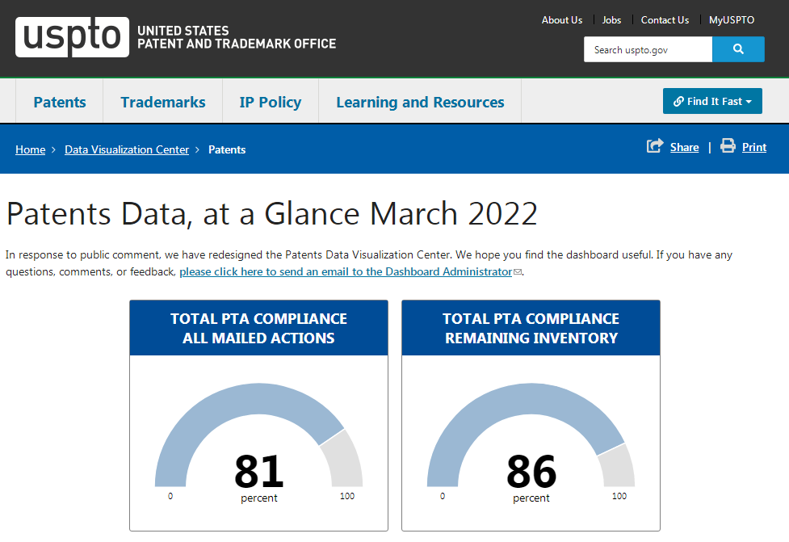Click the Share text link

[684, 147]
